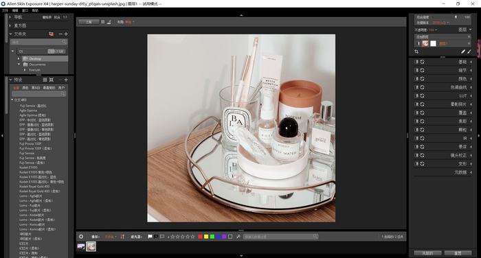Expand the 直方图 panel
The height and width of the screenshot is (258, 481).
(x=10, y=25)
